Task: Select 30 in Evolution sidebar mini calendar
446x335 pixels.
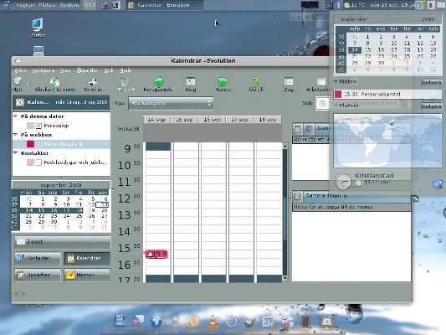Action: 54,221
